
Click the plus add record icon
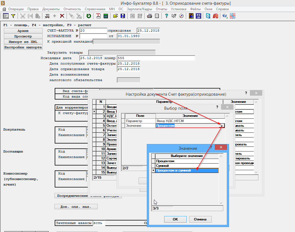[x=54, y=16]
